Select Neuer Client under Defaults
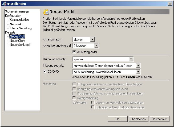This screenshot has height=127, width=174. (18, 41)
